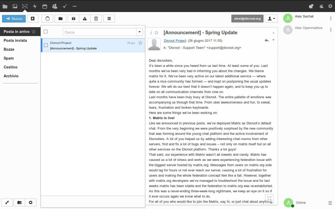335x209 pixels.
Task: Open chat with Alex Openmailbox
Action: pos(309,28)
